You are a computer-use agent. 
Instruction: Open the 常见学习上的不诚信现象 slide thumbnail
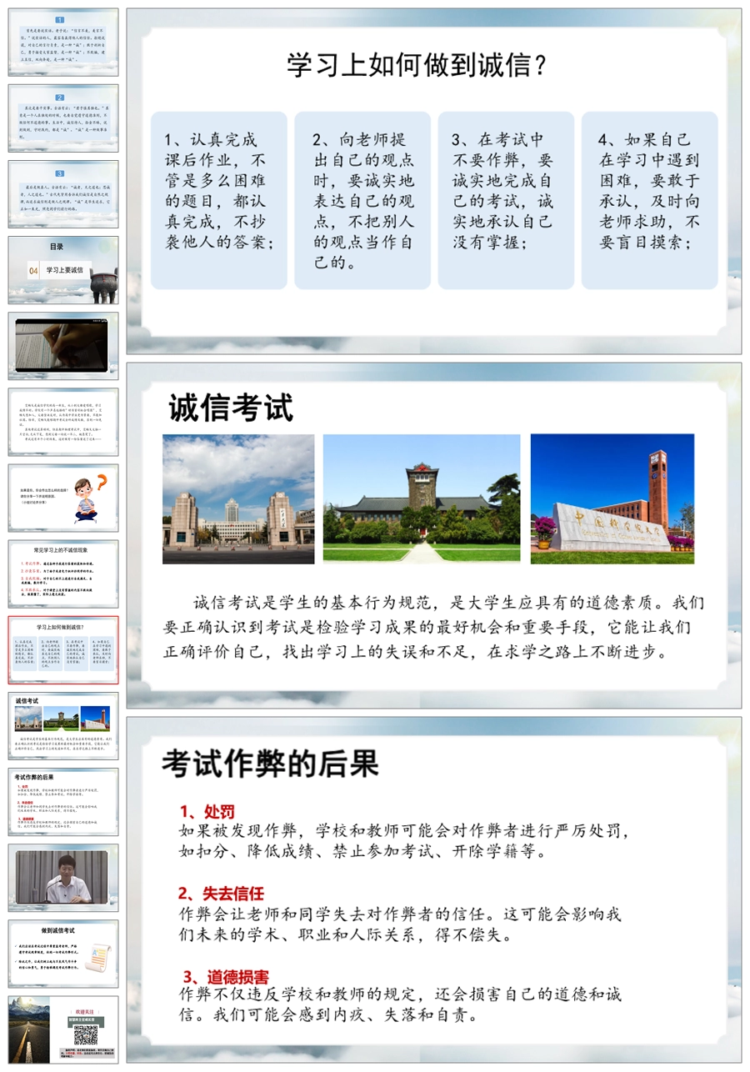pyautogui.click(x=63, y=574)
